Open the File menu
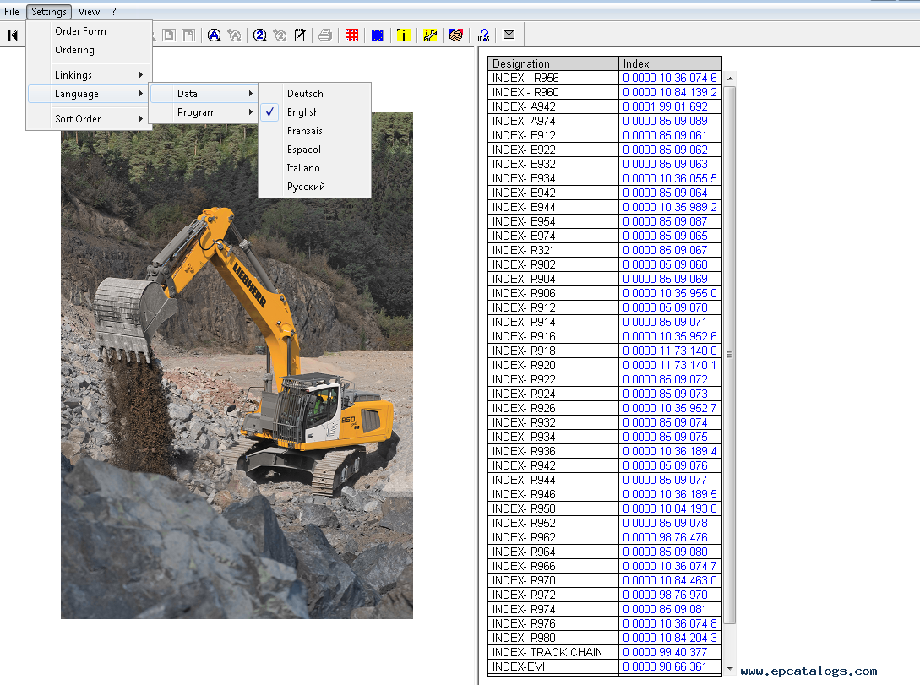 pos(12,11)
